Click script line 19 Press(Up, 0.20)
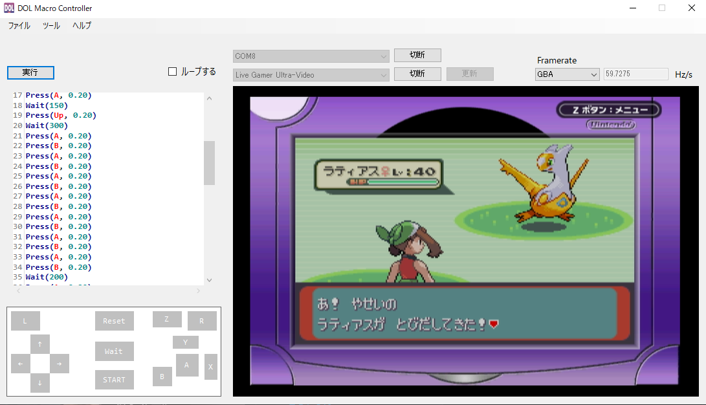This screenshot has height=405, width=706. [x=61, y=115]
